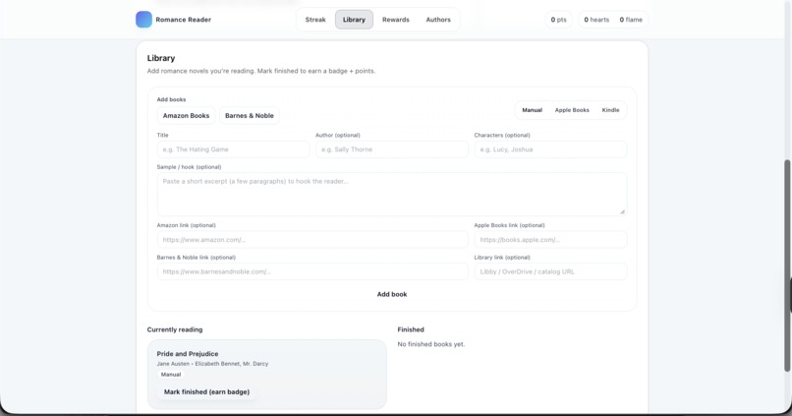Select Apple Books entry mode
792x416 pixels.
(572, 110)
